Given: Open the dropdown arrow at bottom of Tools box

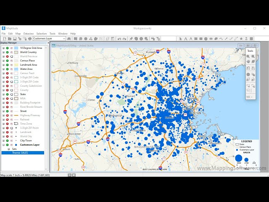Looking at the screenshot, I should pos(252,97).
